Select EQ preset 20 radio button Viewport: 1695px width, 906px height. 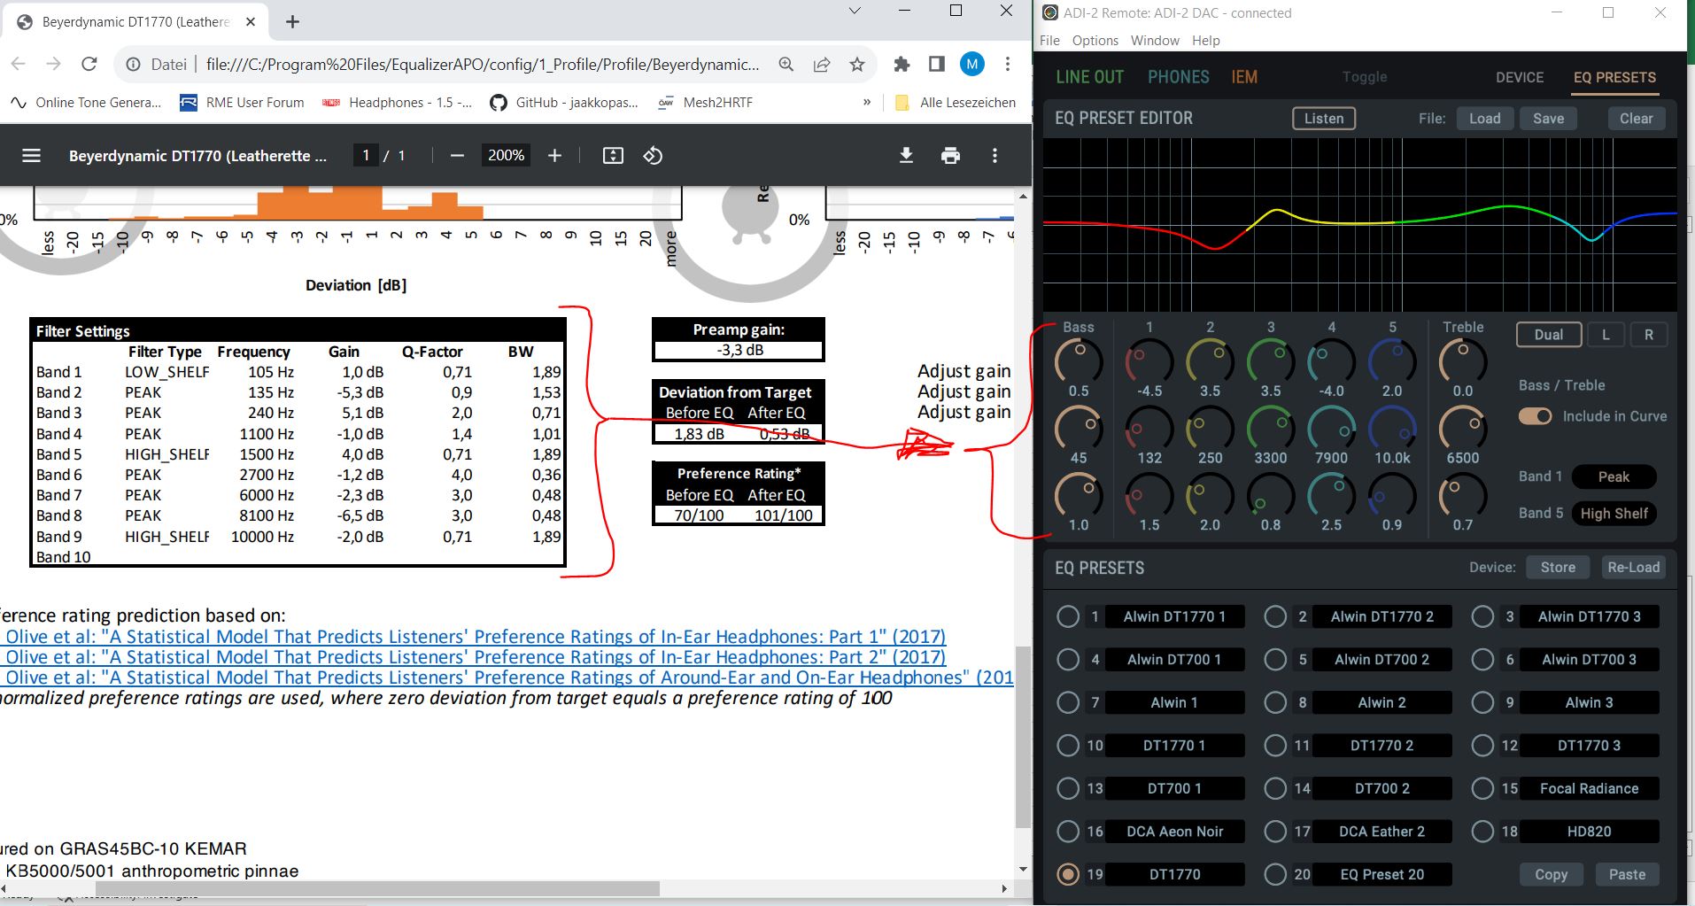(1275, 874)
